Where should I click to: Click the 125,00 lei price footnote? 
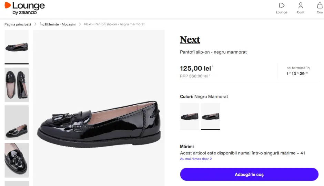click(x=213, y=67)
